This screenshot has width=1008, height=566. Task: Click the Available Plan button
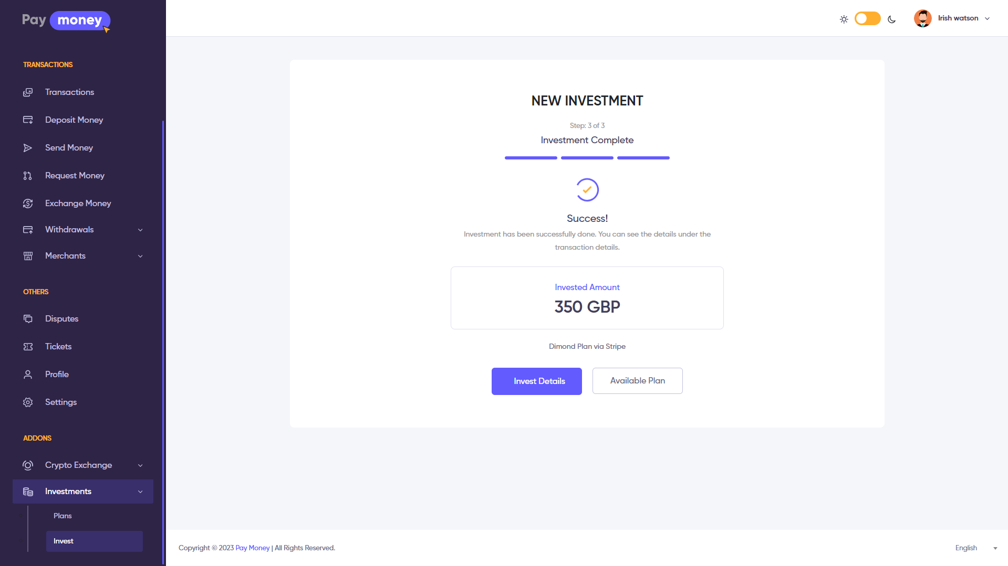[x=637, y=381]
